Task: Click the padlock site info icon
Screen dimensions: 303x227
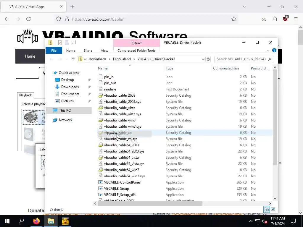Action: click(67, 19)
